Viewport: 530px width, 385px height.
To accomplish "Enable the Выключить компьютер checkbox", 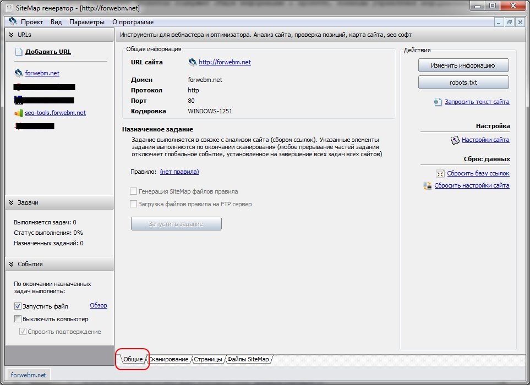I will [18, 319].
